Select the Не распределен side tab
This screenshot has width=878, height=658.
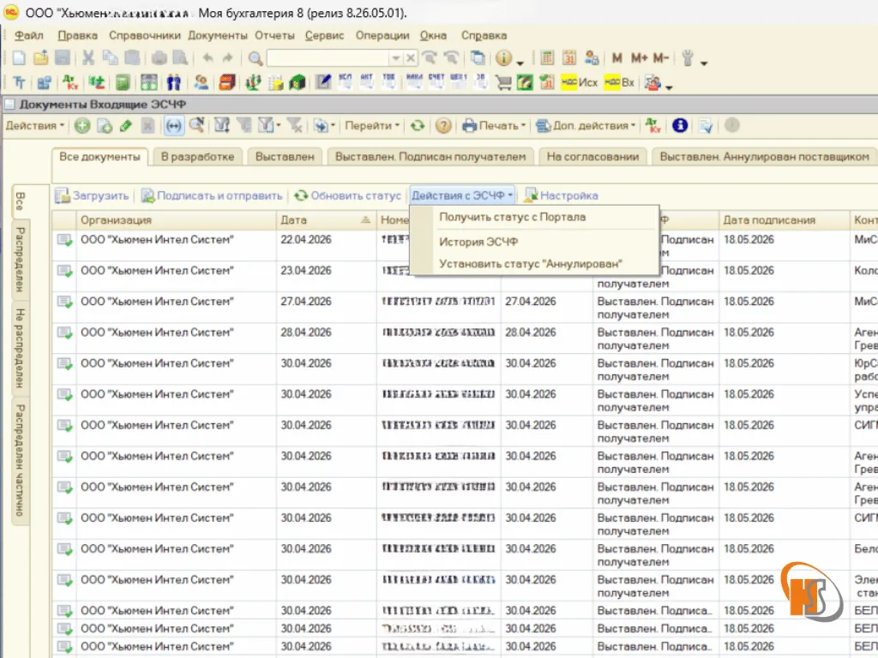[x=21, y=348]
